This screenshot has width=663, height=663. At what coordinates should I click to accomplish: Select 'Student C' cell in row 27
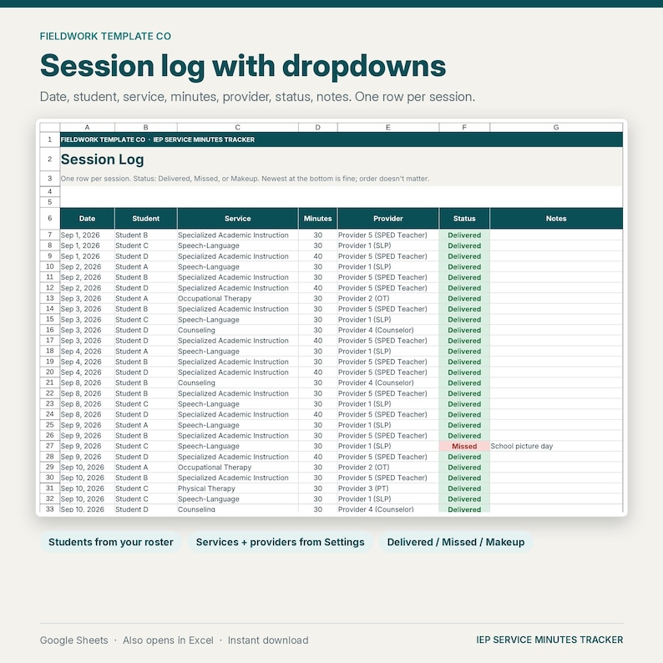(146, 446)
